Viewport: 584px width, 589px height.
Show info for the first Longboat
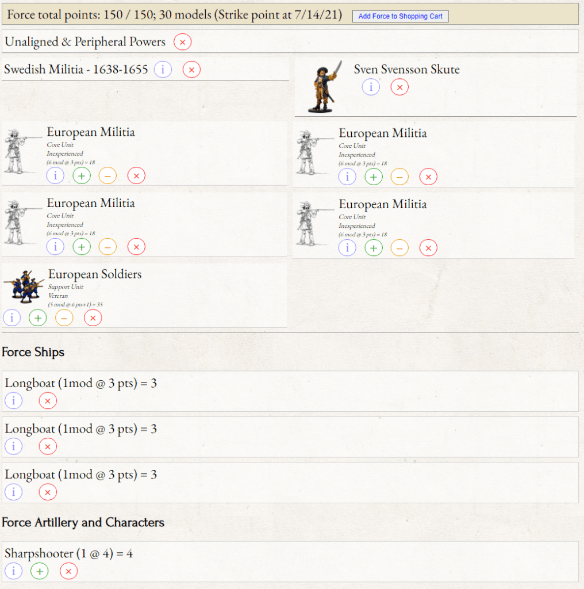pyautogui.click(x=13, y=400)
